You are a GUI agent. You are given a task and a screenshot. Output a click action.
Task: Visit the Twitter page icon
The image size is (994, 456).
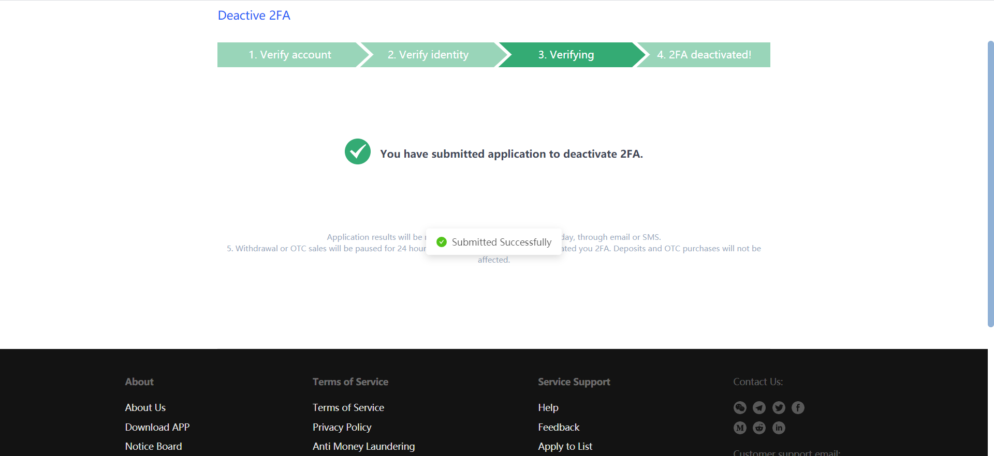click(779, 408)
